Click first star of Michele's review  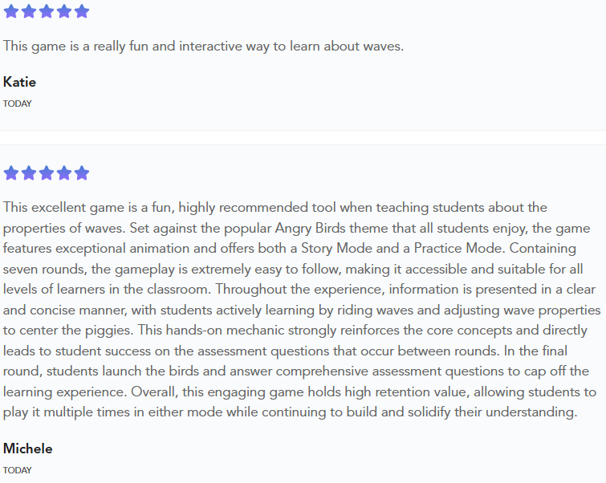[x=11, y=173]
